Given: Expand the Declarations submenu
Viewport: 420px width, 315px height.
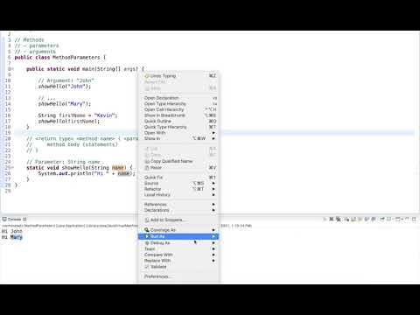Looking at the screenshot, I should point(178,210).
